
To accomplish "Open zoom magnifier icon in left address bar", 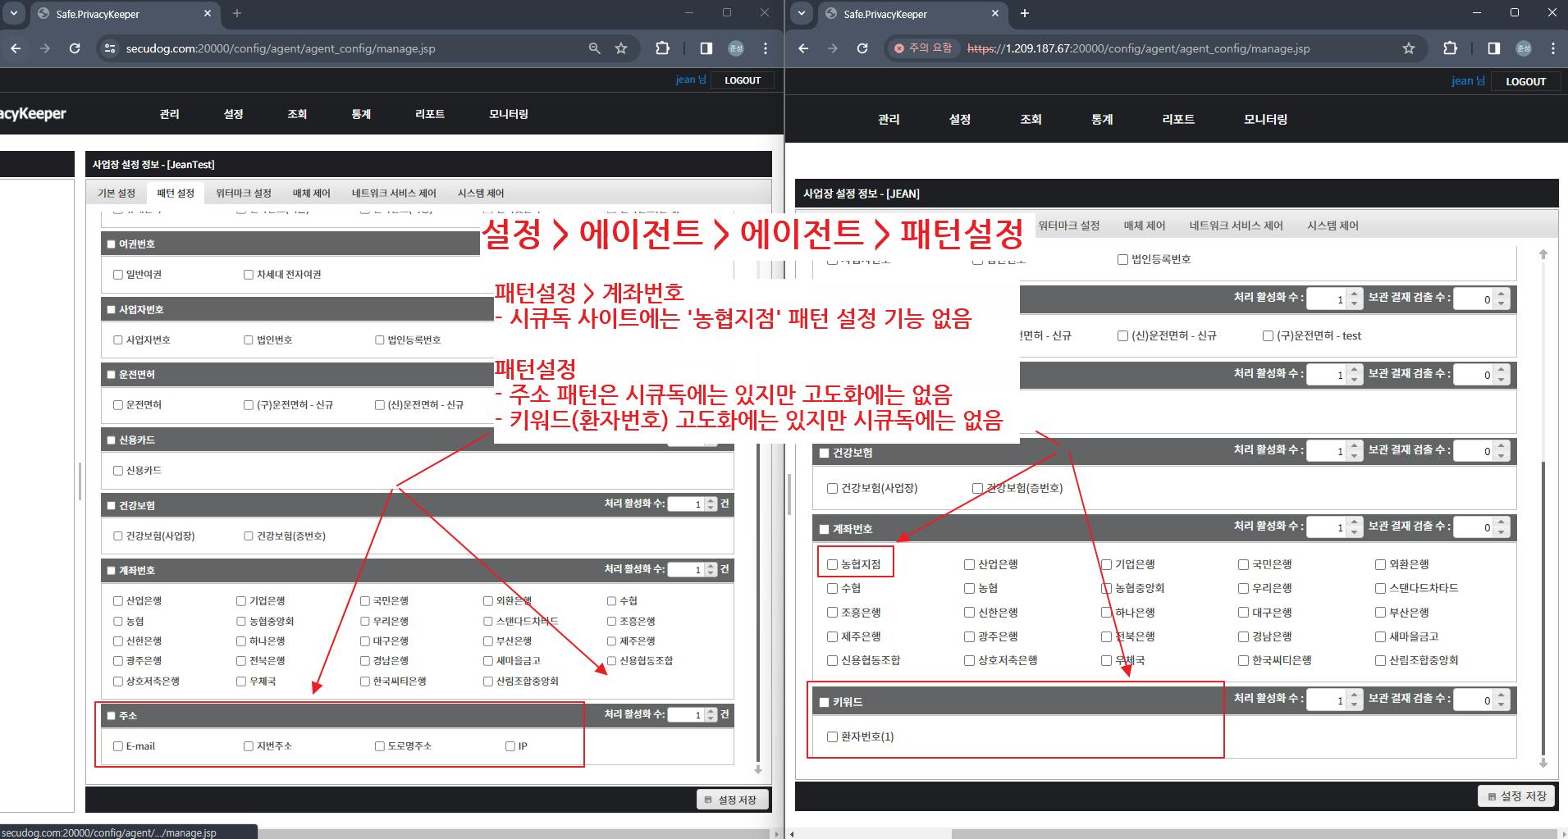I will (595, 48).
